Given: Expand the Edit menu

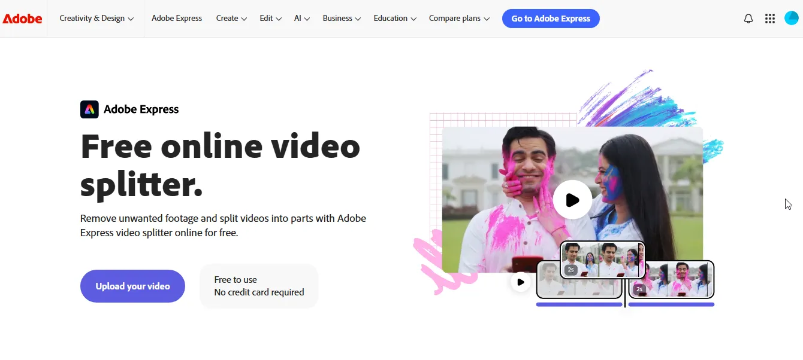Looking at the screenshot, I should tap(270, 19).
